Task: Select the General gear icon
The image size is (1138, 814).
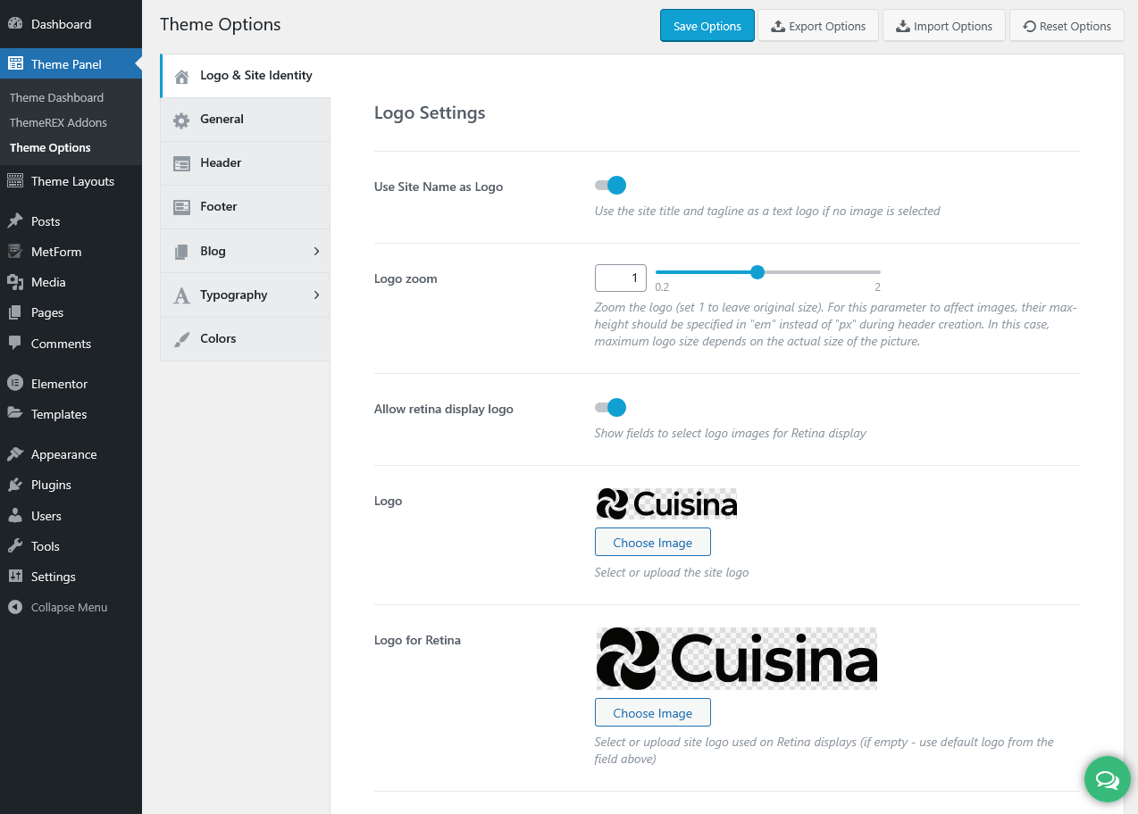Action: [x=181, y=120]
